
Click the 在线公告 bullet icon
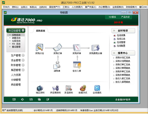114,39
